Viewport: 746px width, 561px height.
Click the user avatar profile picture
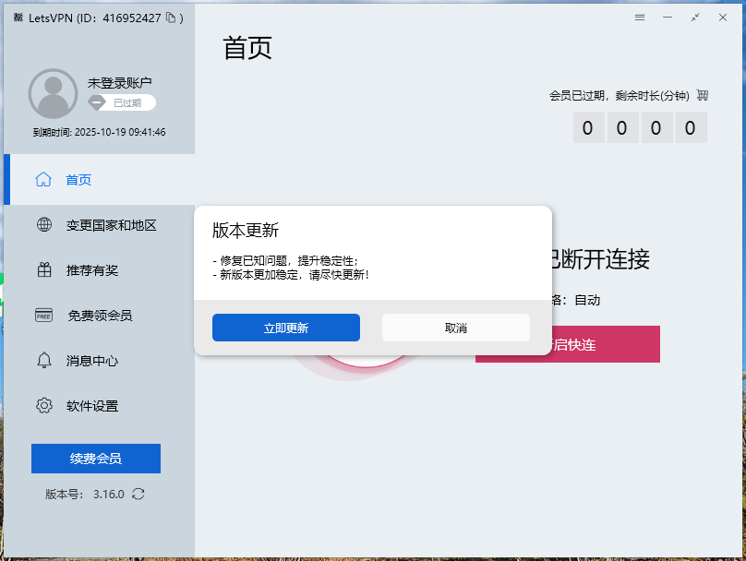click(54, 93)
